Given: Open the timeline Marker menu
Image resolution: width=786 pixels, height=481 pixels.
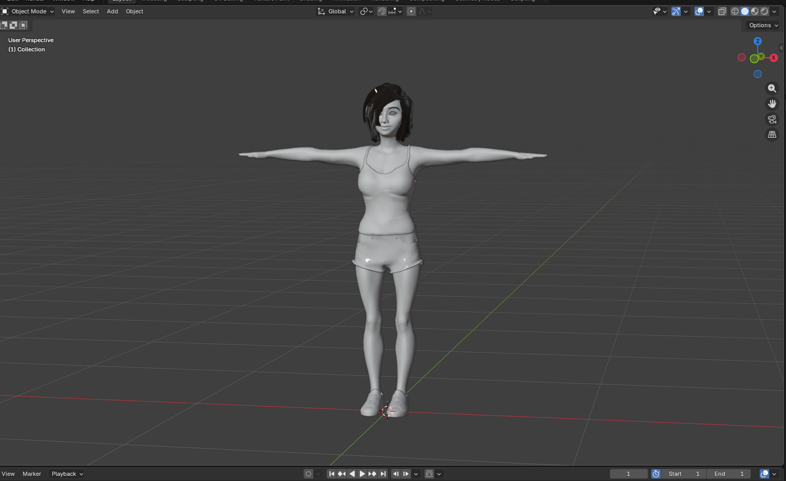Looking at the screenshot, I should click(31, 474).
